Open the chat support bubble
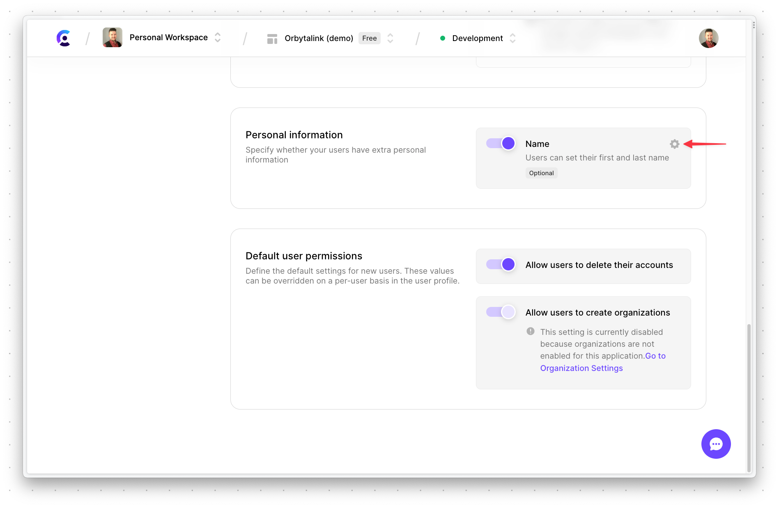779x508 pixels. coord(716,444)
